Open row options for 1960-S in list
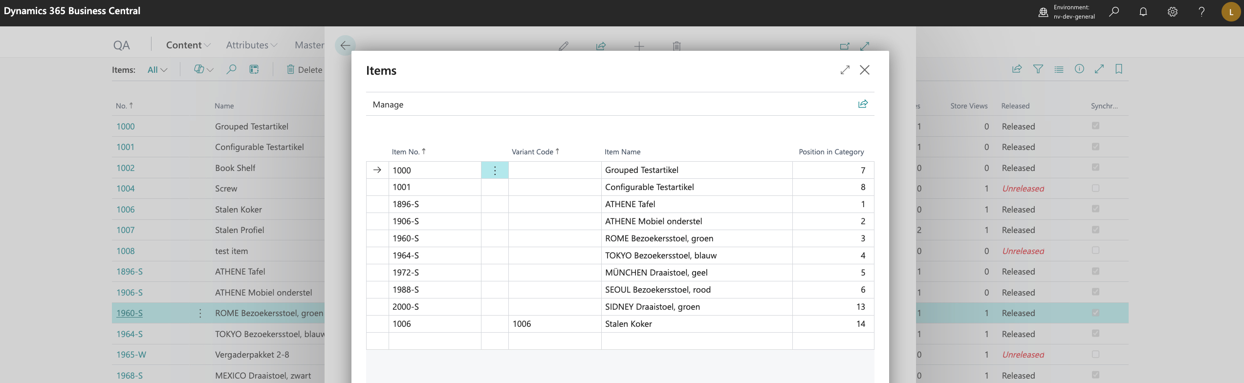This screenshot has width=1244, height=383. tap(200, 313)
